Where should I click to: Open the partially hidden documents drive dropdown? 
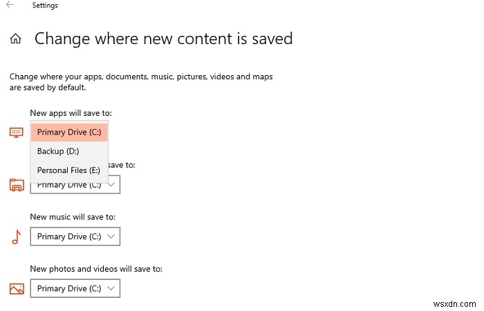click(x=114, y=185)
